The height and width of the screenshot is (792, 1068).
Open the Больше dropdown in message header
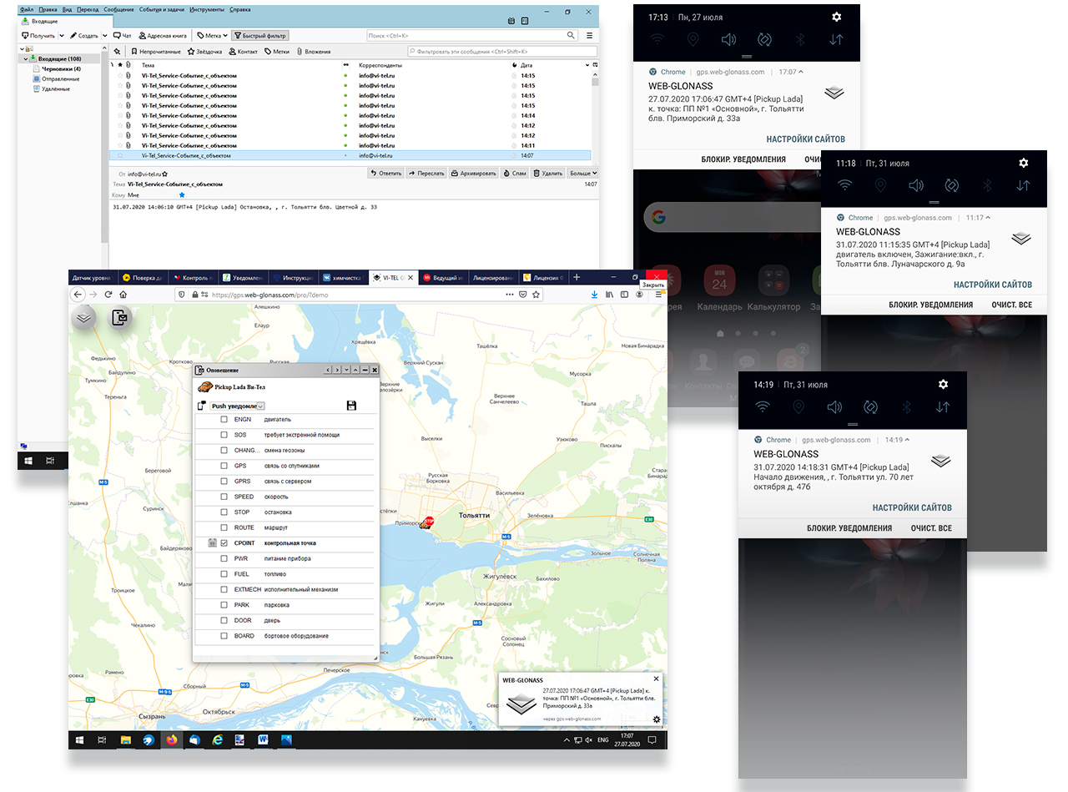pos(582,174)
